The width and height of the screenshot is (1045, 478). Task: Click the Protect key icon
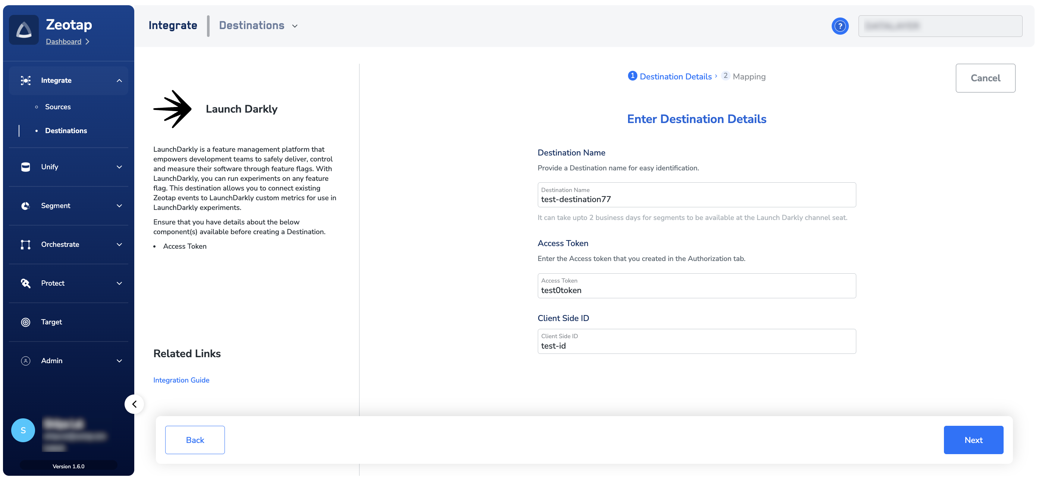[26, 283]
